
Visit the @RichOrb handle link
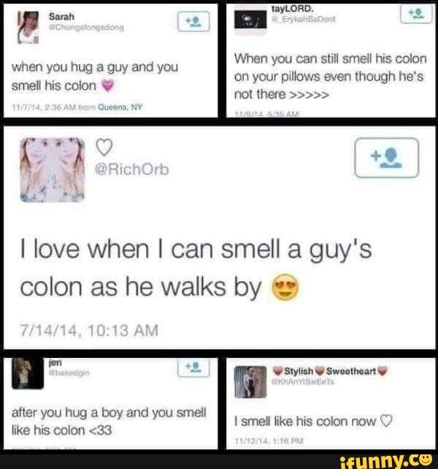[131, 169]
